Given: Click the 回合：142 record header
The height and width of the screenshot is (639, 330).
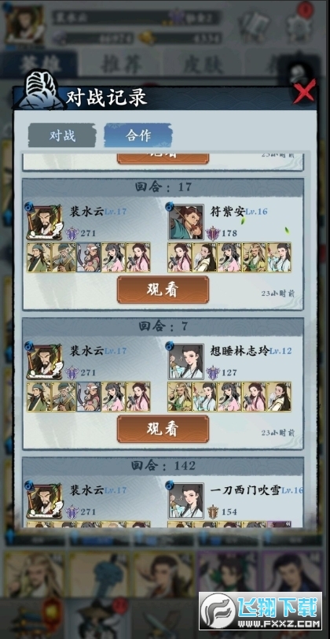Looking at the screenshot, I should click(x=163, y=465).
